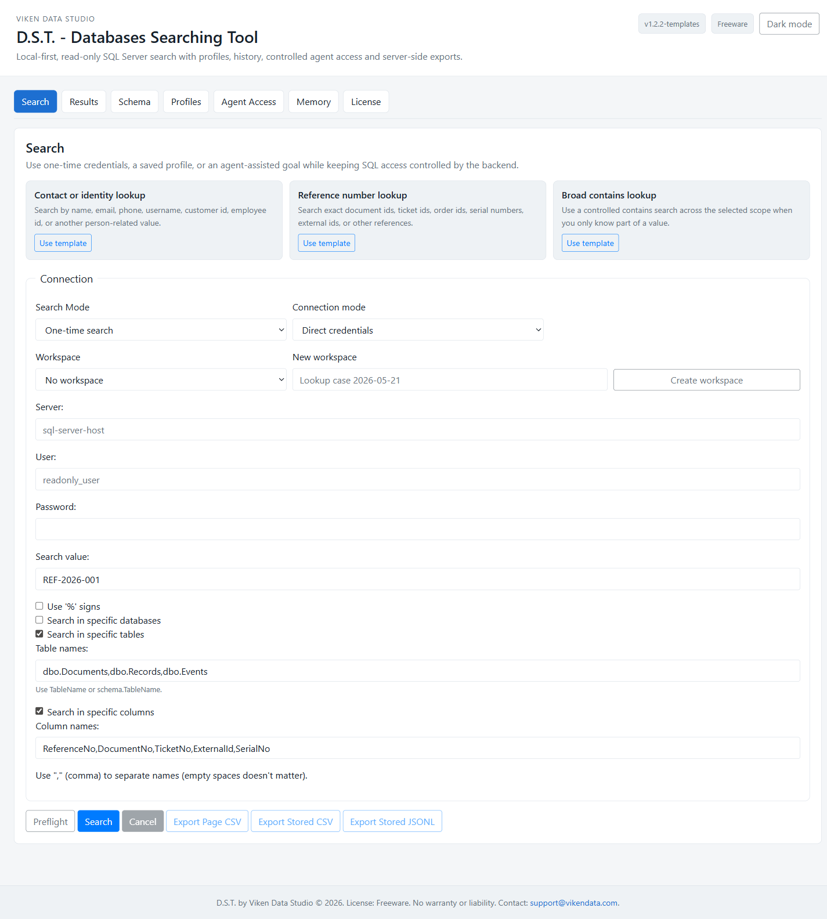Click the blue Search submit button

pos(99,821)
